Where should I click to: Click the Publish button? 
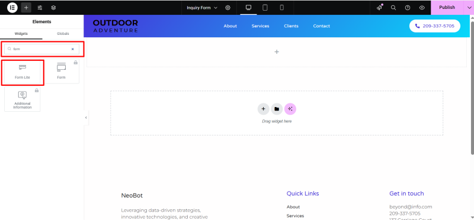click(447, 7)
